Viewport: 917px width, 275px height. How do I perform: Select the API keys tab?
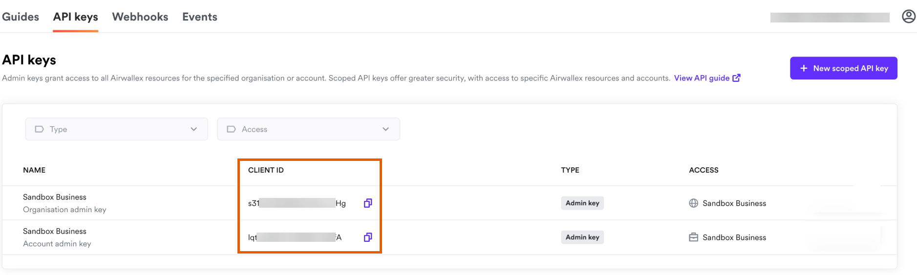(x=76, y=17)
